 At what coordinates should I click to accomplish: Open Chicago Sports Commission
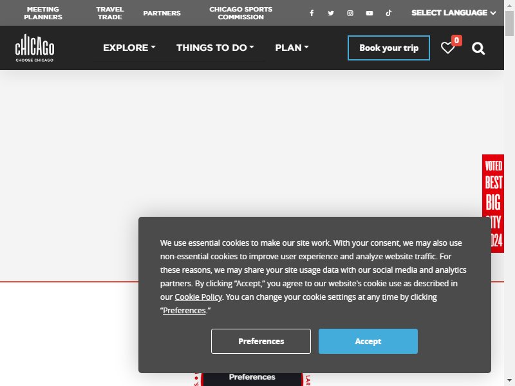point(241,13)
